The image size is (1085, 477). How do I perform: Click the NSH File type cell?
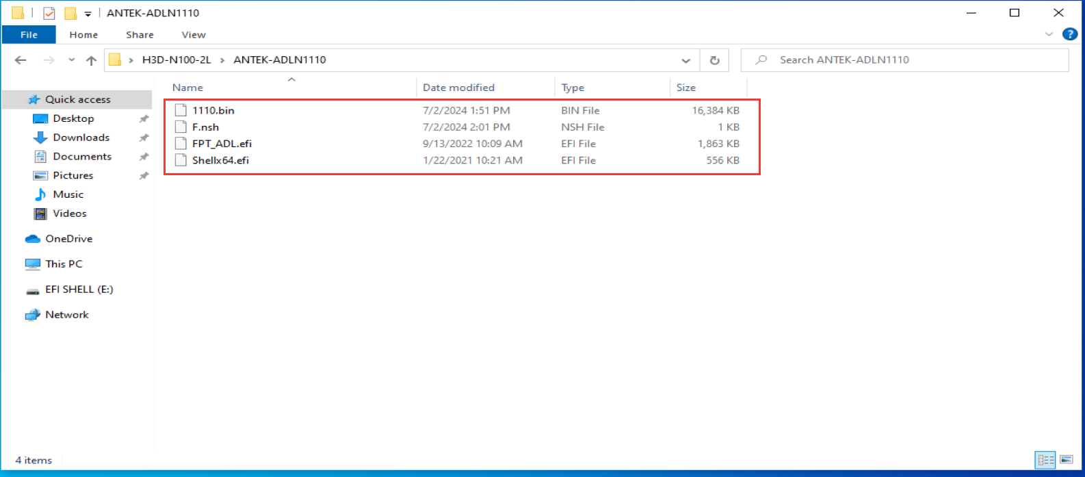coord(583,127)
